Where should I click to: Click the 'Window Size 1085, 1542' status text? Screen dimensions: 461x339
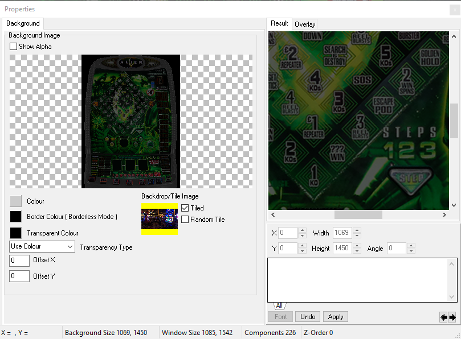pyautogui.click(x=197, y=333)
